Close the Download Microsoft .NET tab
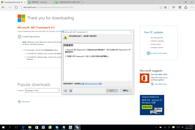The width and height of the screenshot is (195, 130). pos(25,2)
